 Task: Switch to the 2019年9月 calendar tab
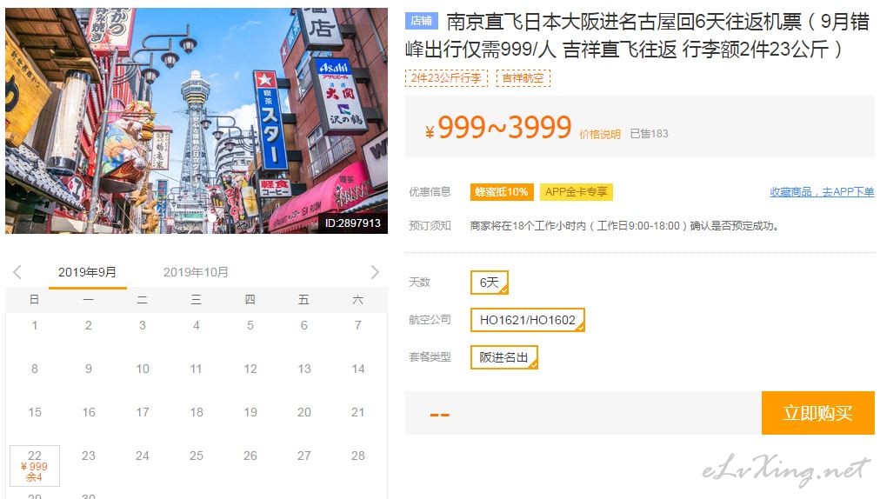pos(88,272)
